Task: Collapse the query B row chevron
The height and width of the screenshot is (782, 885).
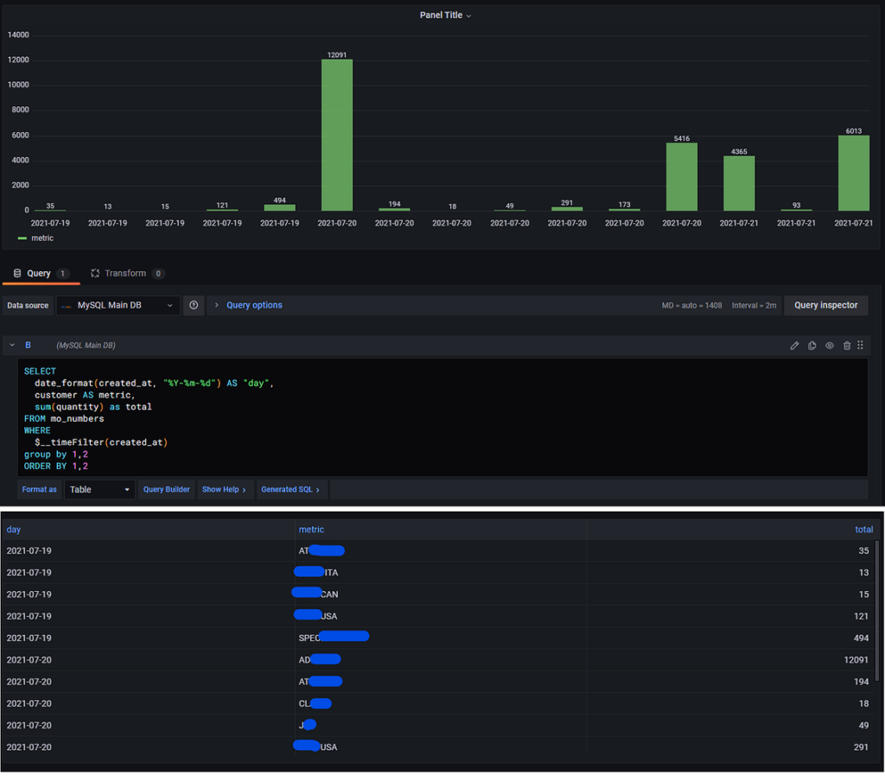Action: coord(13,346)
